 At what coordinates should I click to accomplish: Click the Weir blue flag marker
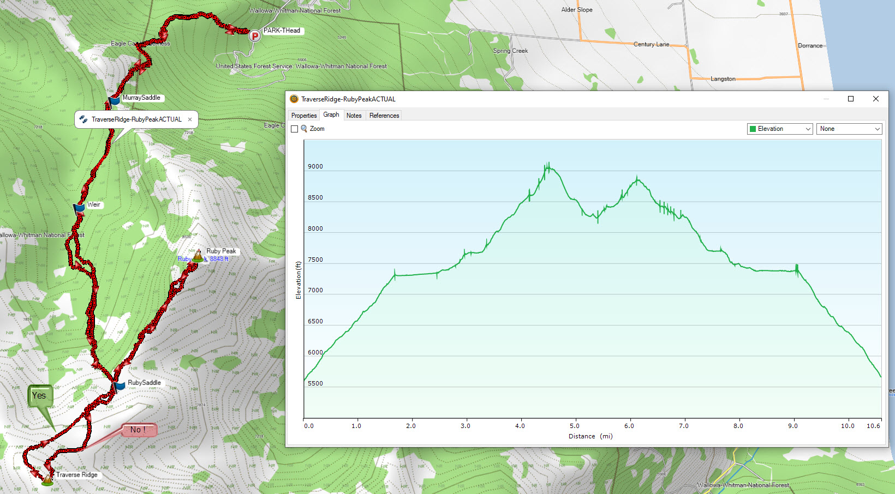point(80,207)
